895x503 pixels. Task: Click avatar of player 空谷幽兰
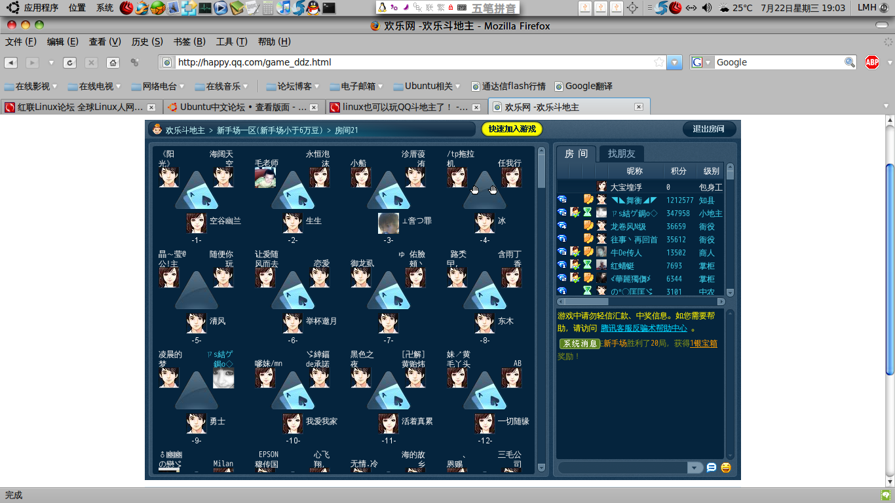196,223
